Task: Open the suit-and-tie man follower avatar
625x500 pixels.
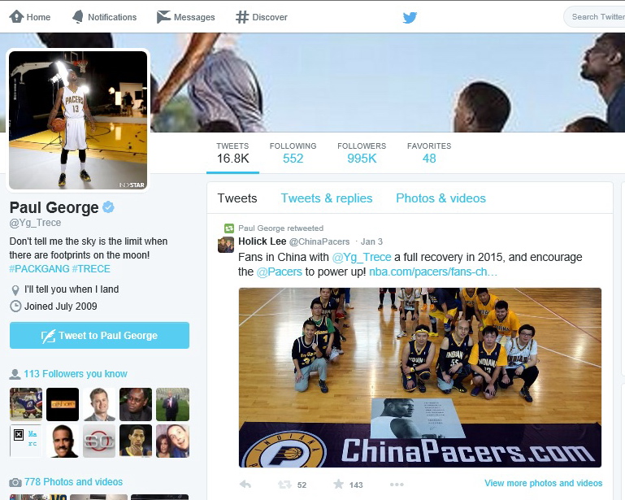Action: 63,441
